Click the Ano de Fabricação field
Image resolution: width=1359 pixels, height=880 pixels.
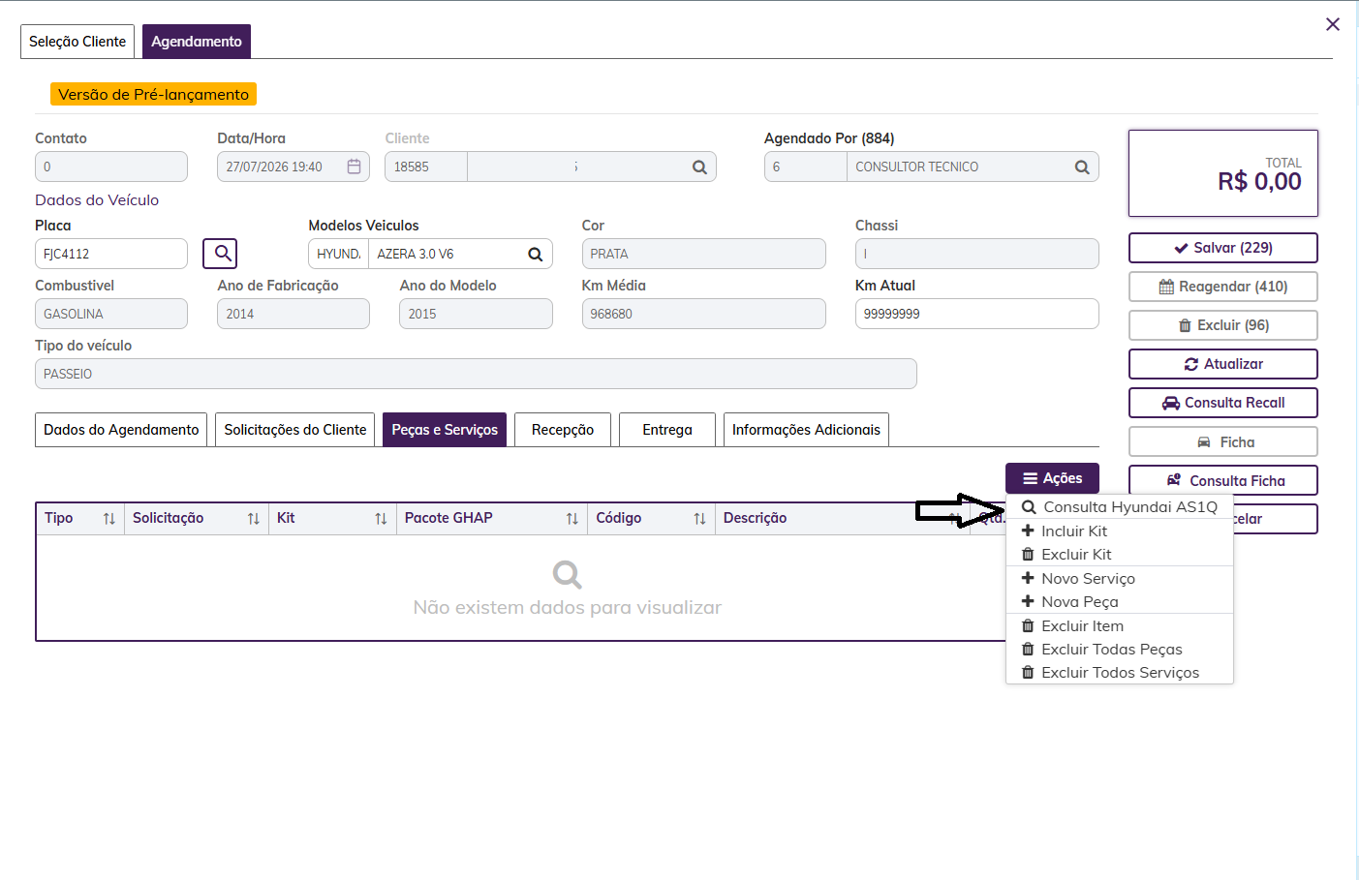(x=293, y=314)
